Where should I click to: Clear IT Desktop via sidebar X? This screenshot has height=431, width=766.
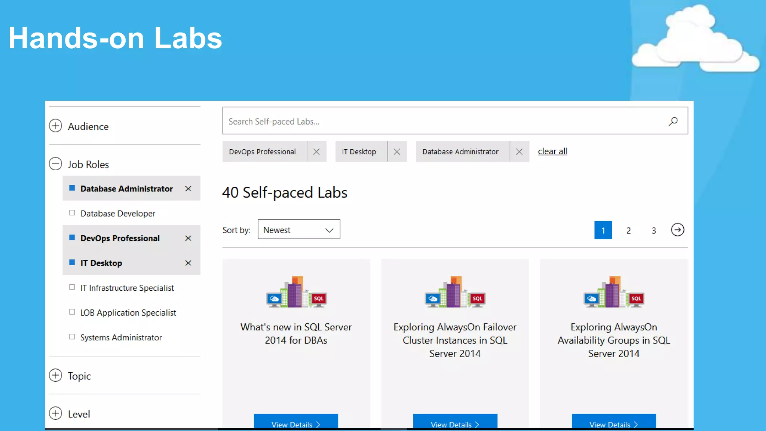[188, 263]
